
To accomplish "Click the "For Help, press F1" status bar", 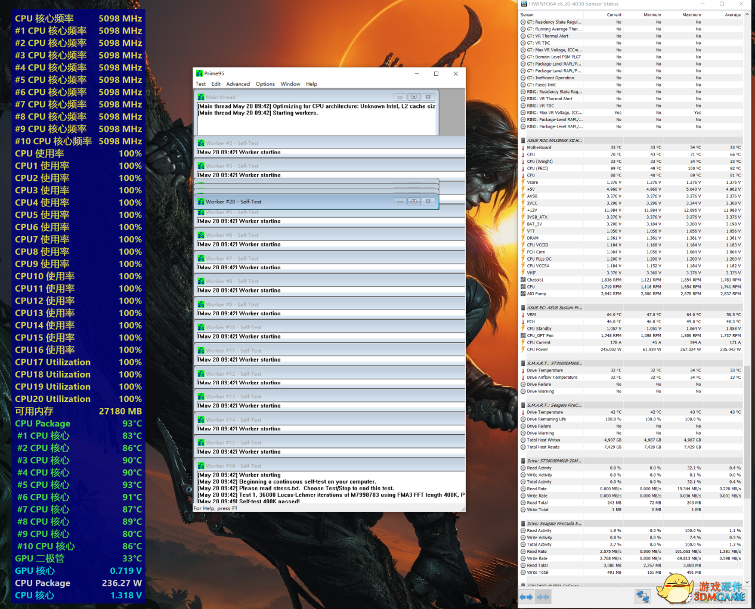I will [329, 508].
